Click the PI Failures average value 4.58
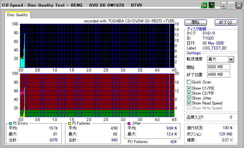Viewport: 244px width, 148px height. 114,128
